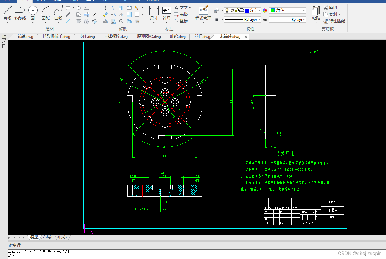This screenshot has height=259, width=386.
Task: Open 样式管理 (Style Manager)
Action: [203, 13]
